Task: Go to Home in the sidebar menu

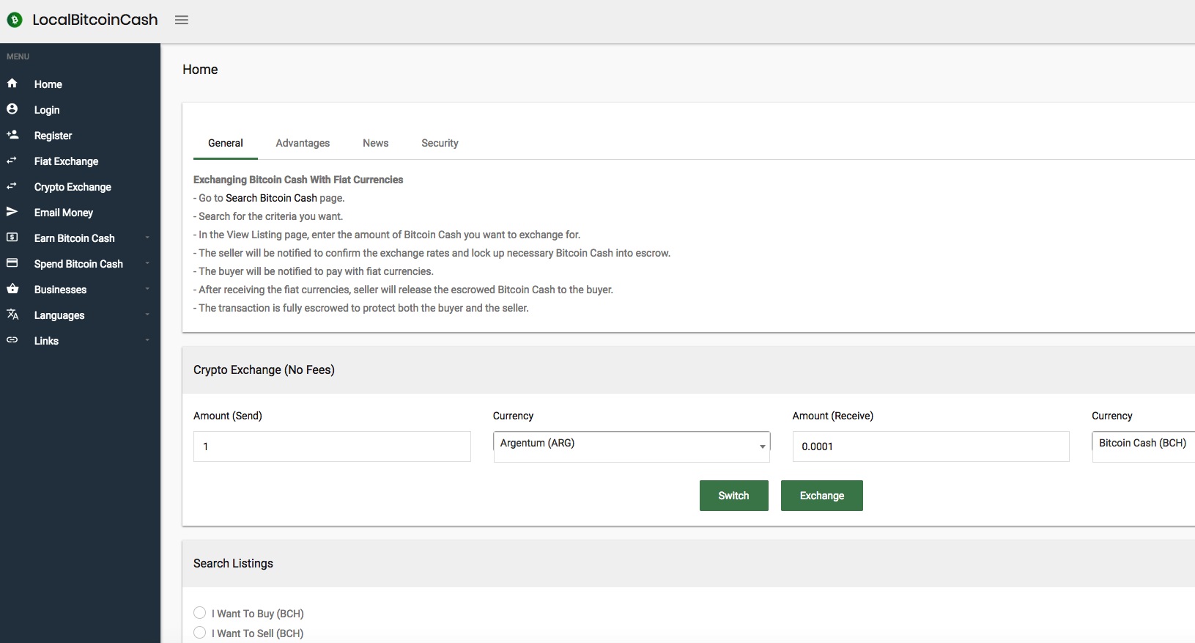Action: coord(48,84)
